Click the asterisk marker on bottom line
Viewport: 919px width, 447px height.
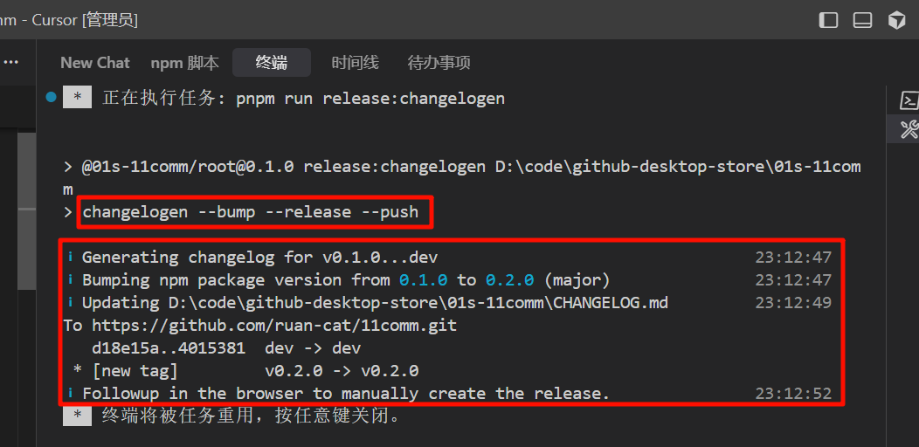coord(77,416)
